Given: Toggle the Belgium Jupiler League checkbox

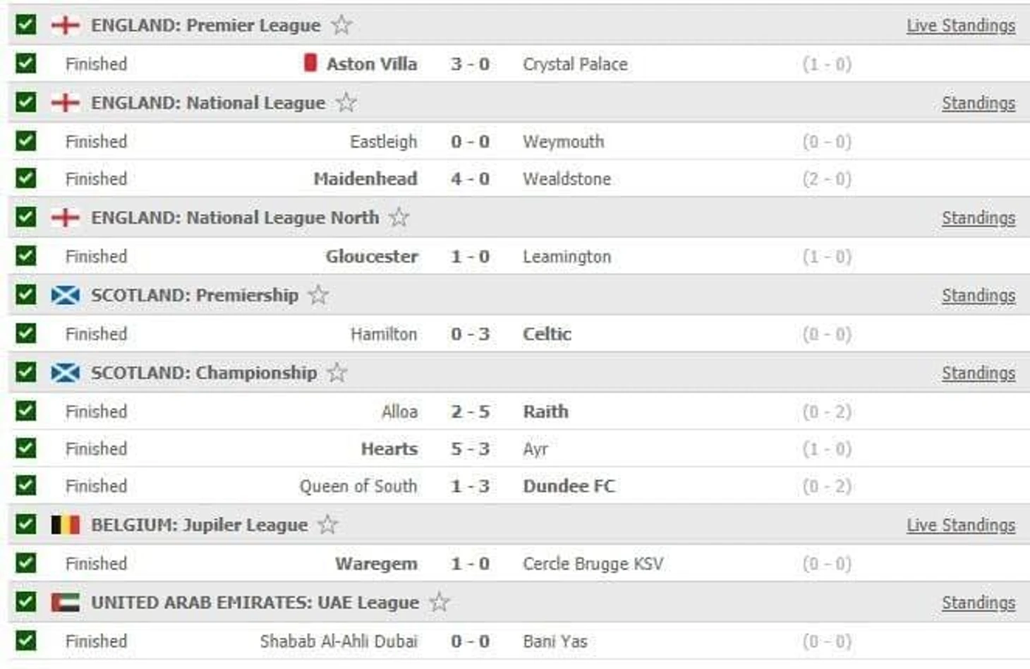Looking at the screenshot, I should click(26, 524).
